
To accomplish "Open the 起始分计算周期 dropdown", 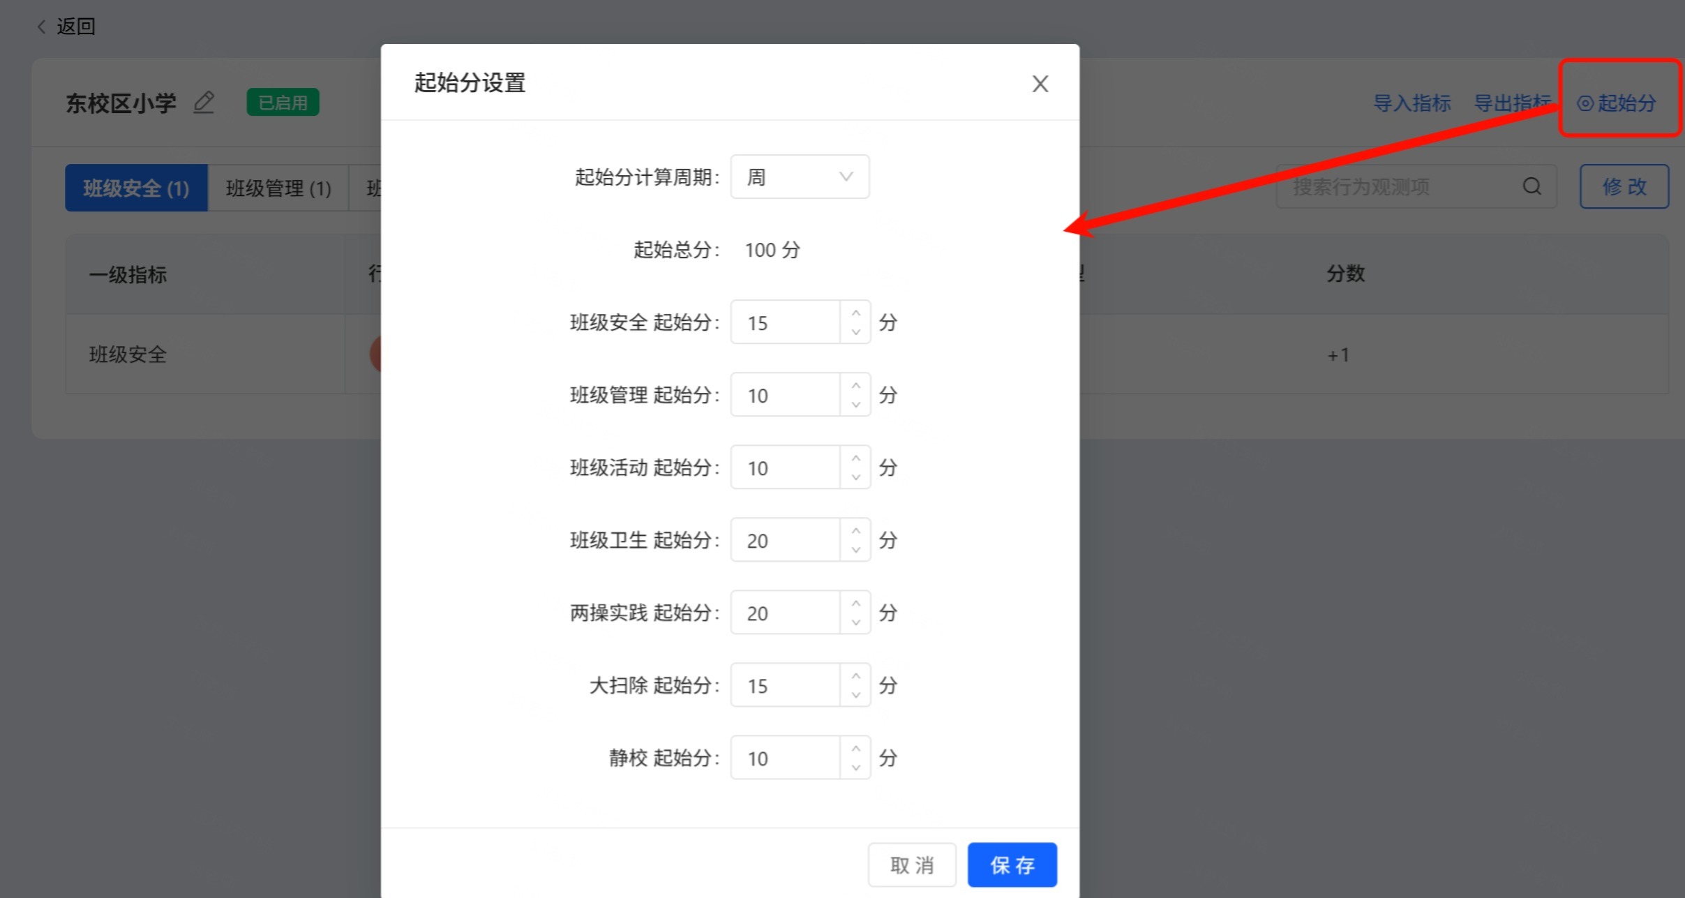I will (799, 177).
